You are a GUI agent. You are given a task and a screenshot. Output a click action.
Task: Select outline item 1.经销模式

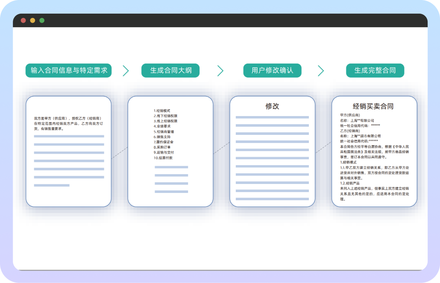(x=161, y=111)
